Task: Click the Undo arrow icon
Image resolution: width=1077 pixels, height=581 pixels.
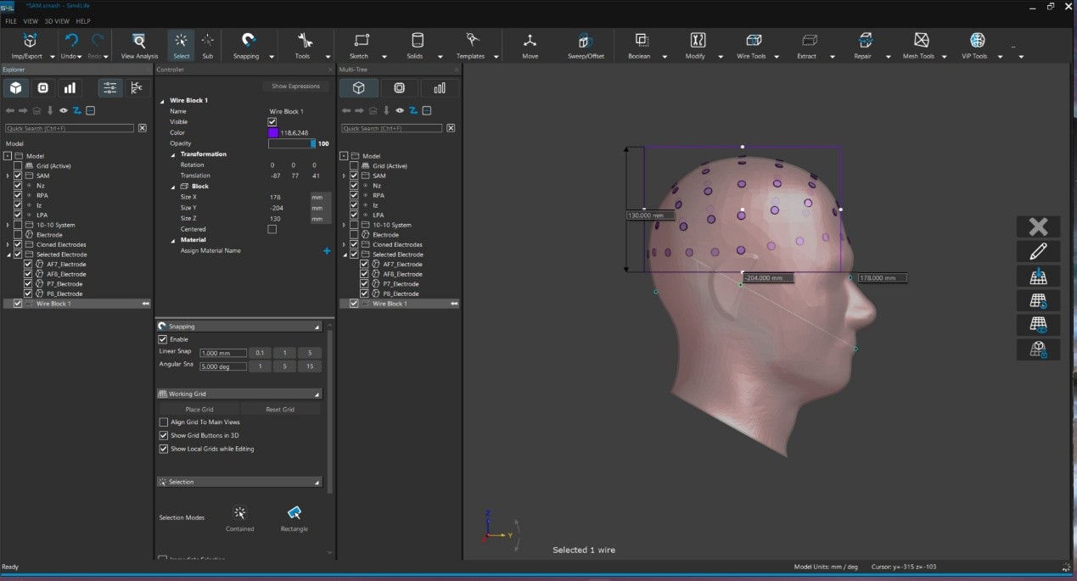Action: coord(71,41)
